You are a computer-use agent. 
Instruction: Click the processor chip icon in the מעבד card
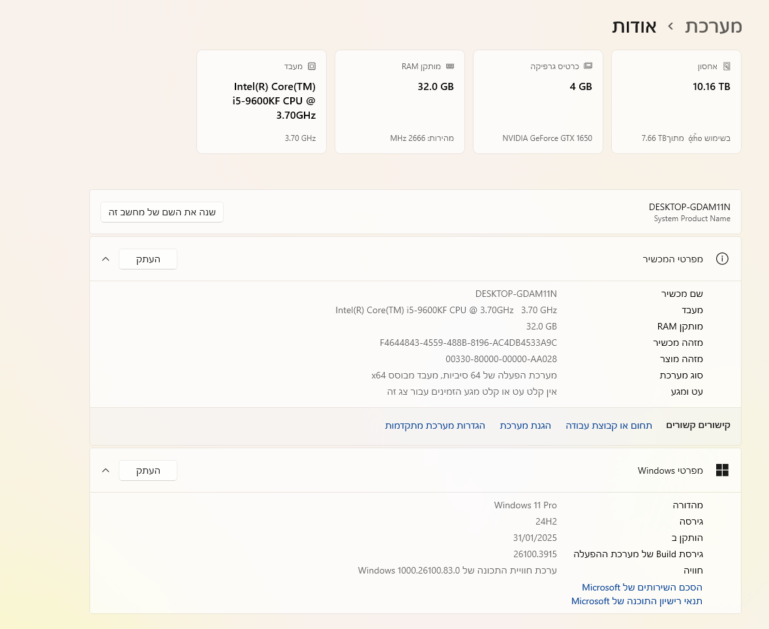pyautogui.click(x=312, y=67)
